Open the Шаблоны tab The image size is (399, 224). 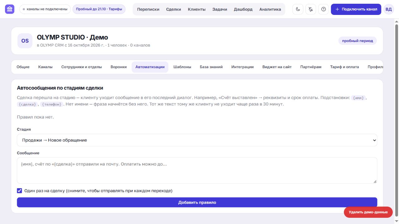(x=182, y=67)
